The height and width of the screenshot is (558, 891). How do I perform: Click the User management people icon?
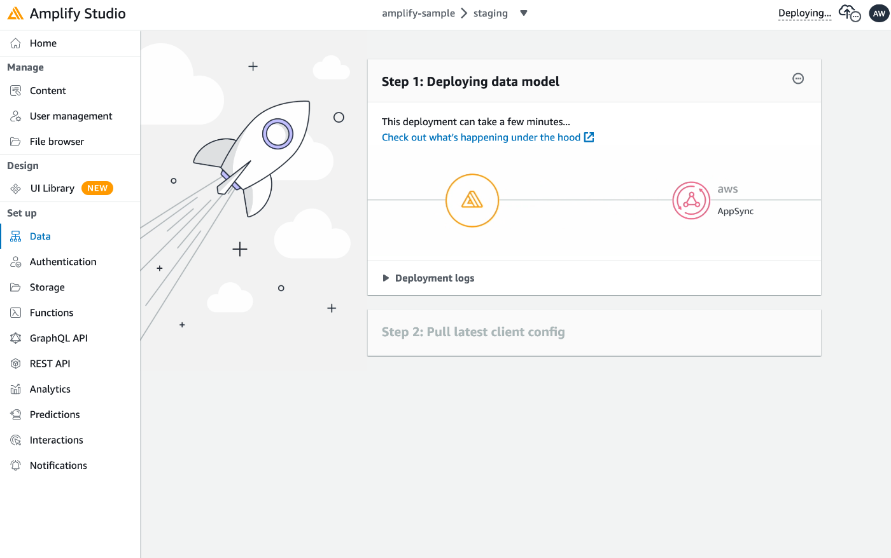point(16,116)
